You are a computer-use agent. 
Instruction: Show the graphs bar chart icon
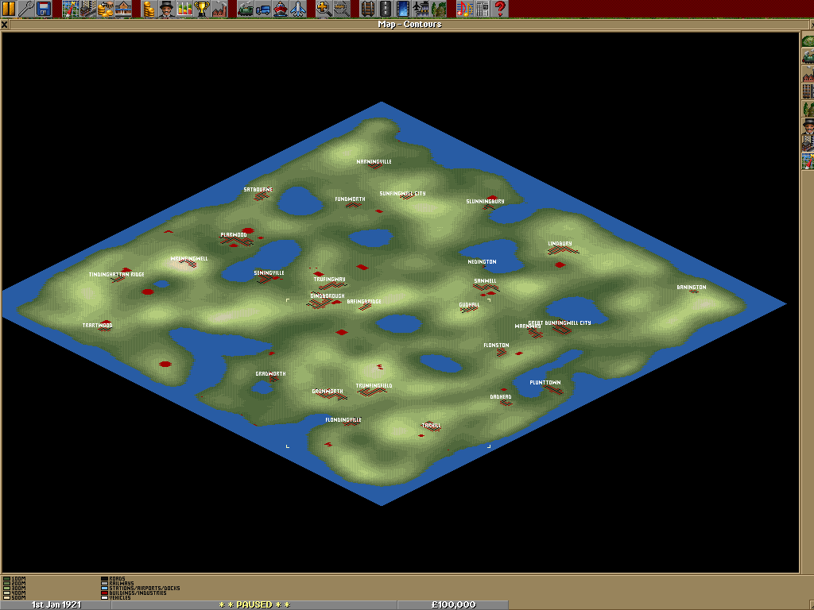coord(184,9)
